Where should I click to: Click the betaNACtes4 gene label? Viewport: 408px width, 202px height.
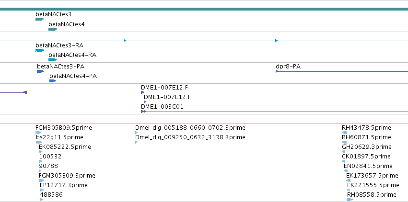[66, 24]
